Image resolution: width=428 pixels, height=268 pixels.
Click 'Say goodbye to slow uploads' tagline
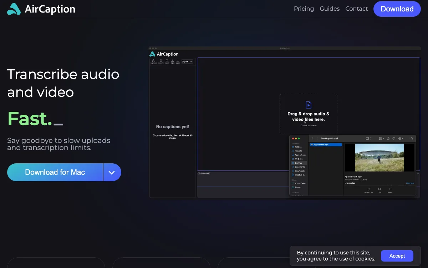click(58, 144)
